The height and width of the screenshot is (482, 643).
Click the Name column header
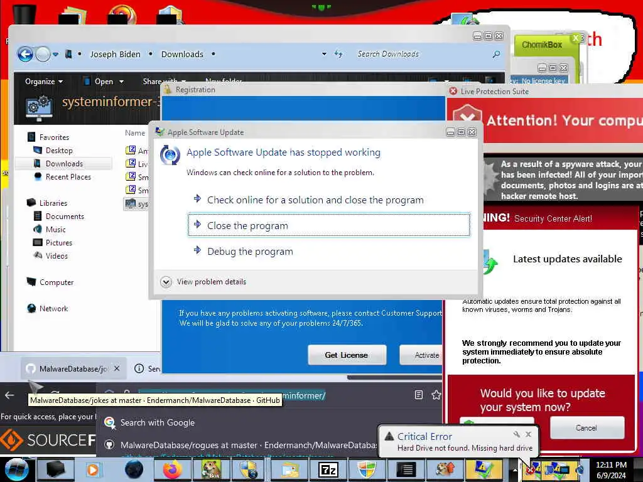(135, 133)
